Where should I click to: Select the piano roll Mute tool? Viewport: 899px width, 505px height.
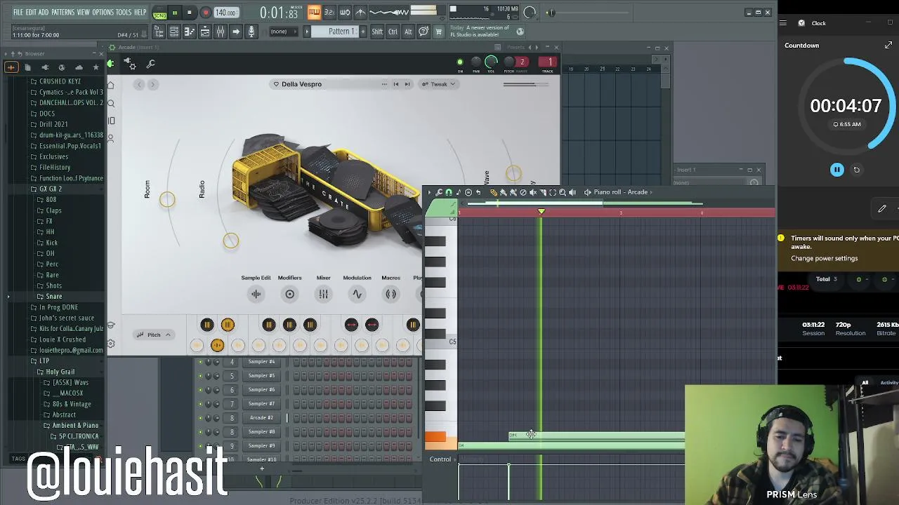(533, 192)
